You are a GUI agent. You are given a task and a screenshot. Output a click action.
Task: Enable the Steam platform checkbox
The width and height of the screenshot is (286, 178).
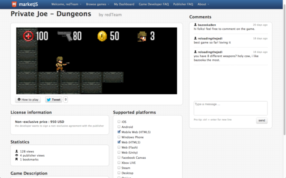tap(119, 168)
